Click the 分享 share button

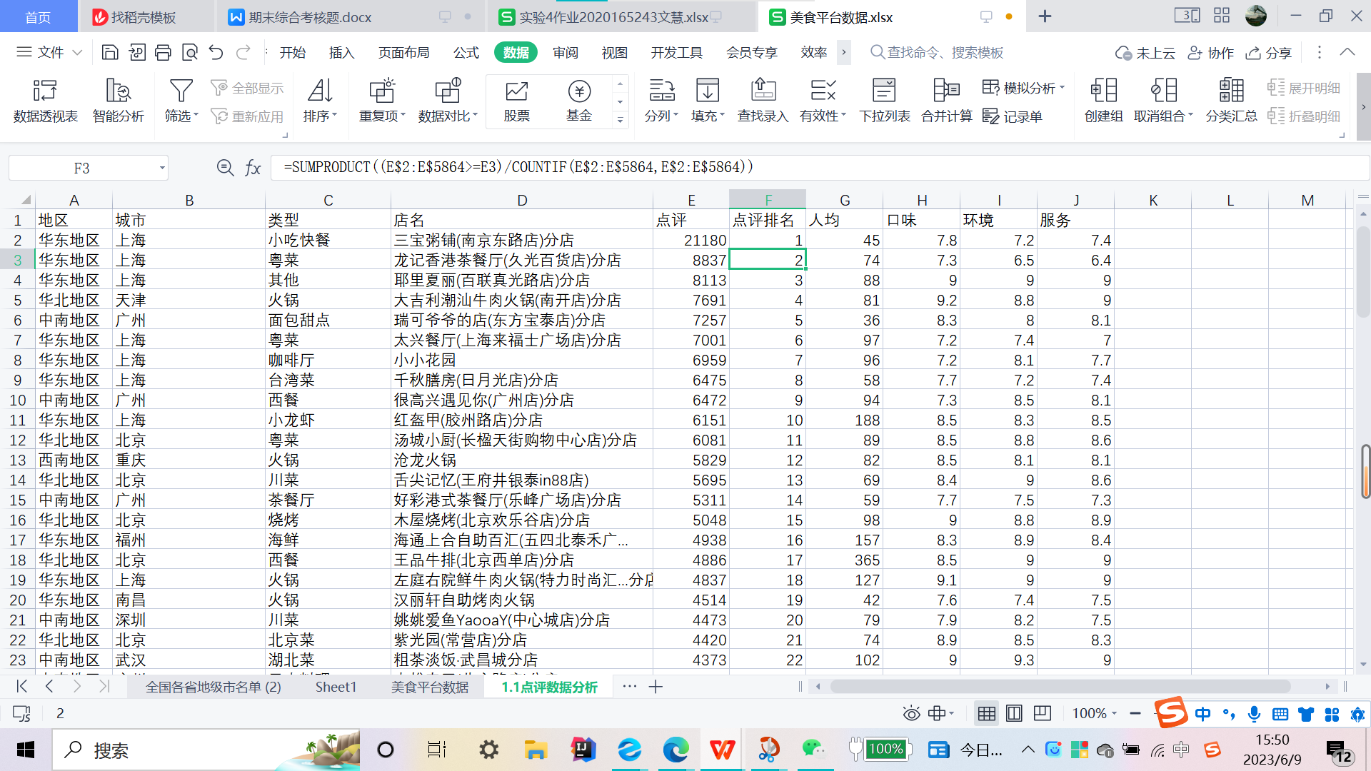(x=1269, y=53)
